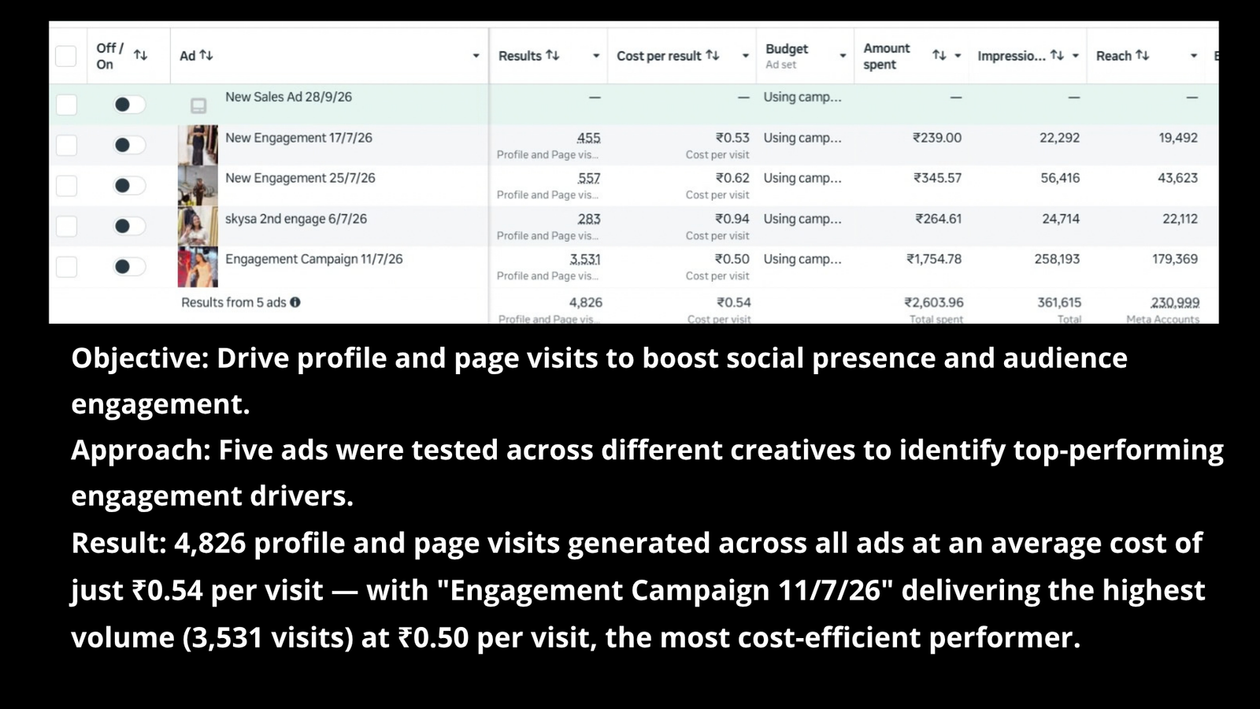The image size is (1260, 709).
Task: Click the 557 results value
Action: (x=589, y=178)
